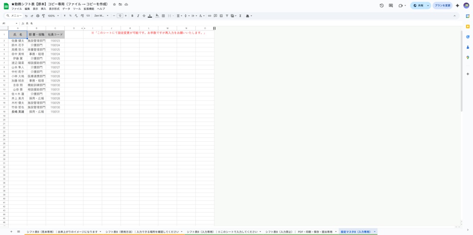Insert a chart

[x=221, y=16]
